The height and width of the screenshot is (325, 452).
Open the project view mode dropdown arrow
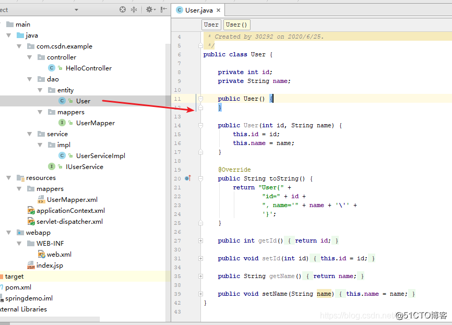point(76,10)
